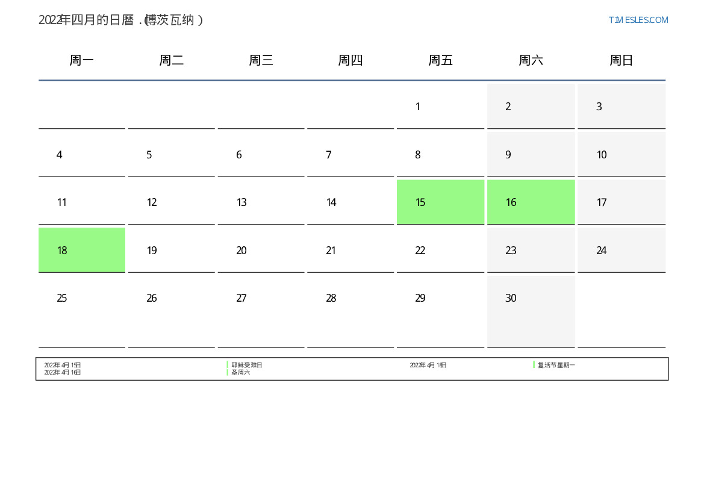Click the green marker beside 圣周六

[x=228, y=373]
